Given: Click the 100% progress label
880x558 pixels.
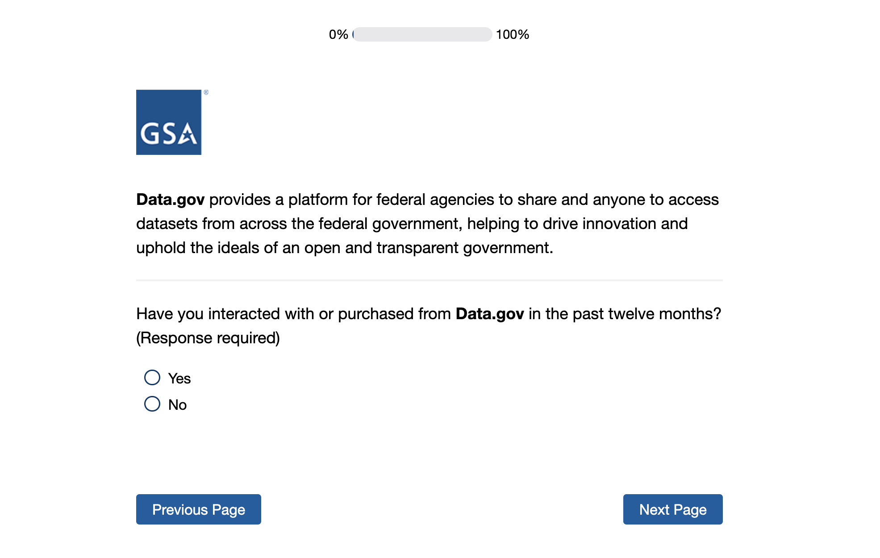Looking at the screenshot, I should pos(512,34).
